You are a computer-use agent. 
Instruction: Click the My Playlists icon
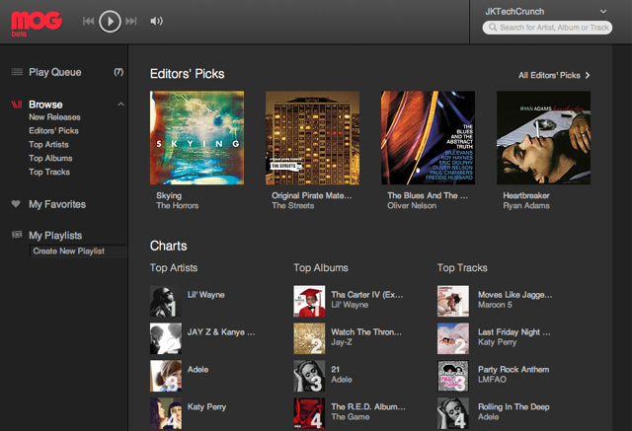[x=17, y=235]
